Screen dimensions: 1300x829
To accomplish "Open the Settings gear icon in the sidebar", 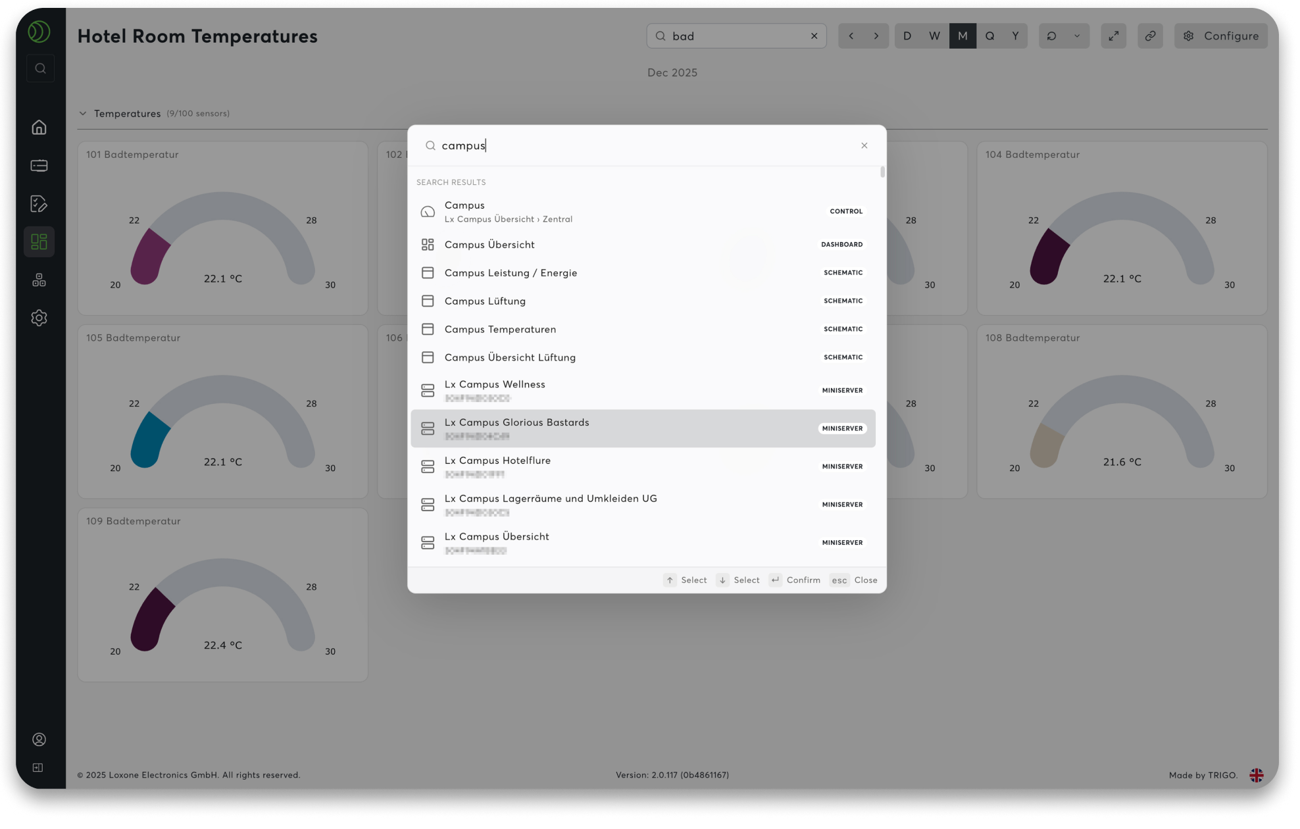I will pos(39,318).
